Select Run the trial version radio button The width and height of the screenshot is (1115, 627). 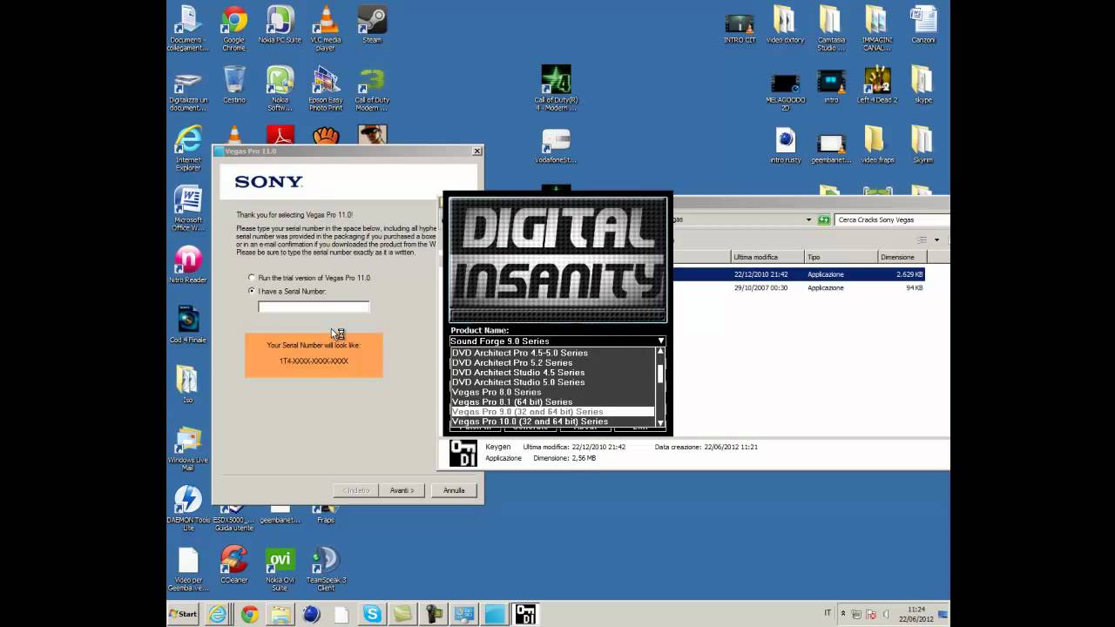pos(253,278)
